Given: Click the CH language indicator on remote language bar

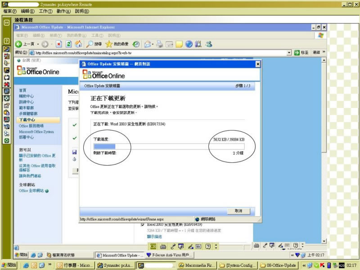Looking at the screenshot, I should [x=153, y=247].
